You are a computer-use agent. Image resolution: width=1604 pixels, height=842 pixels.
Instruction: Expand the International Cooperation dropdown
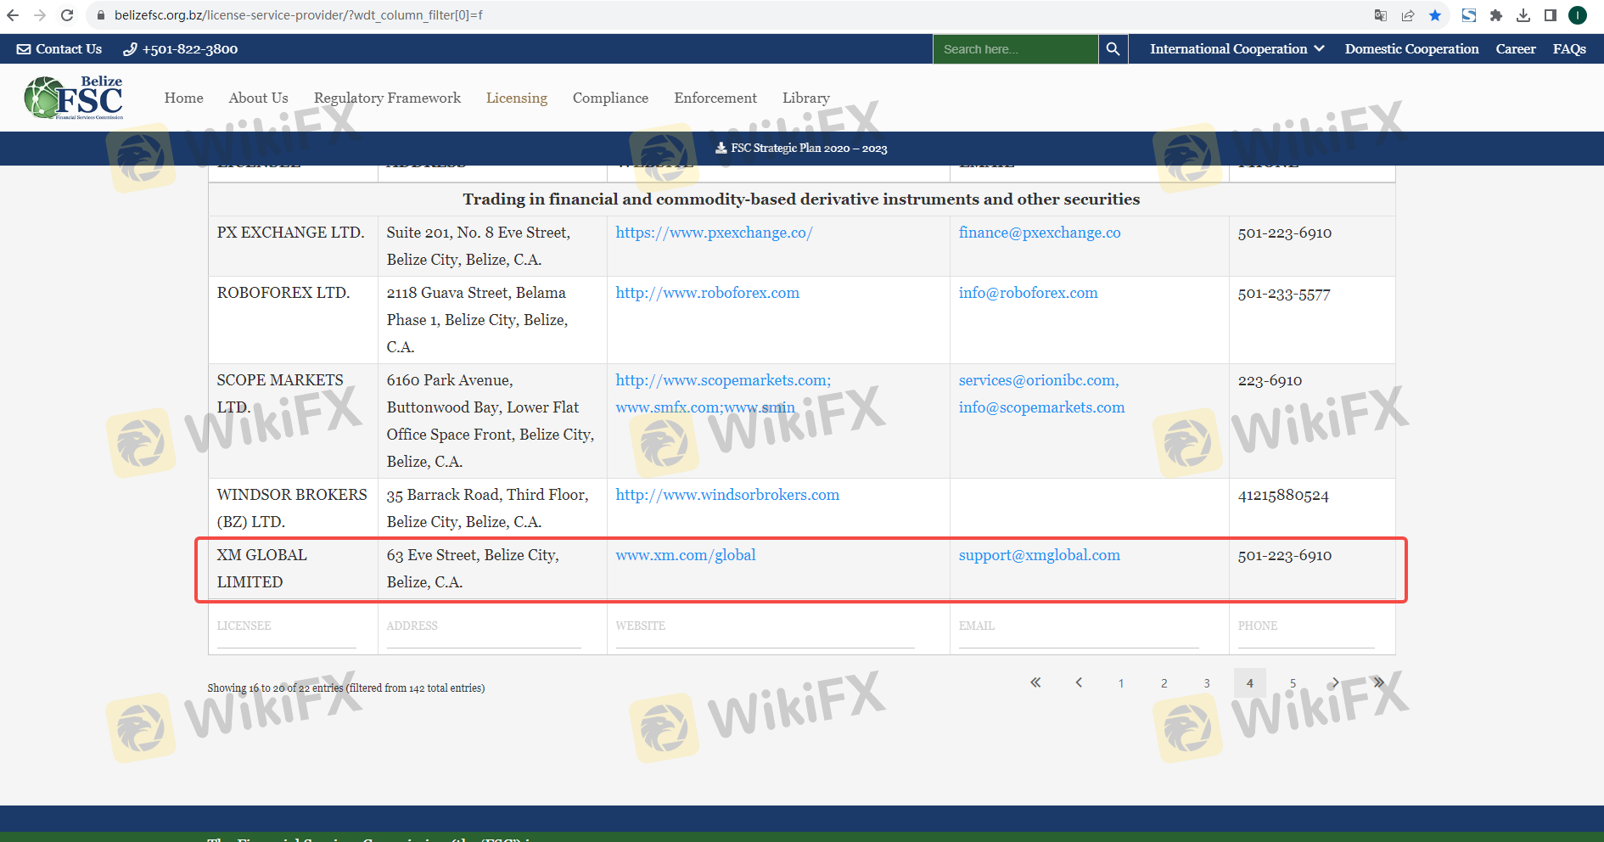point(1237,49)
